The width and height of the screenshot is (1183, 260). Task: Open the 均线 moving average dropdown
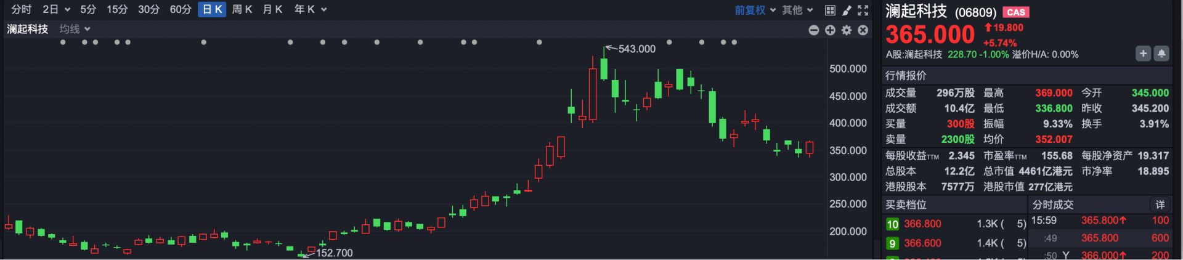[x=75, y=29]
